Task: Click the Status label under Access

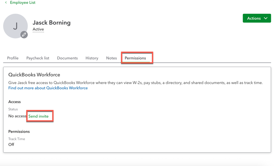Action: [13, 109]
